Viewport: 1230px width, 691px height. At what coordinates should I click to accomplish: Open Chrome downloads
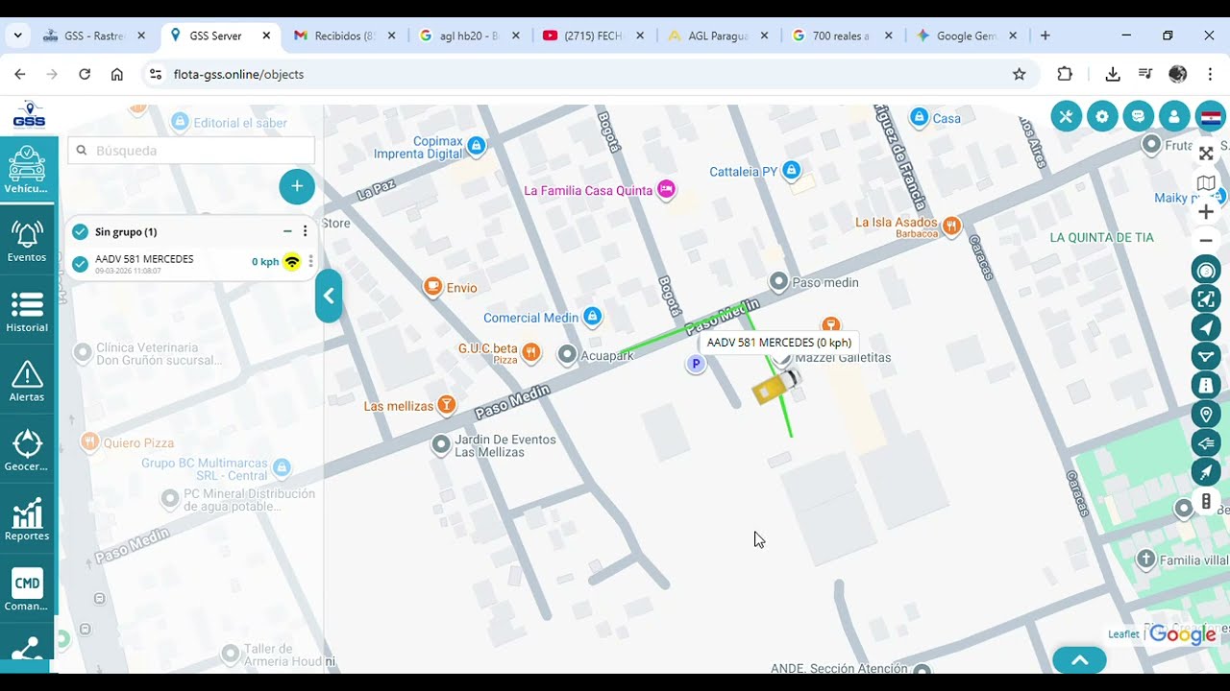pyautogui.click(x=1113, y=74)
